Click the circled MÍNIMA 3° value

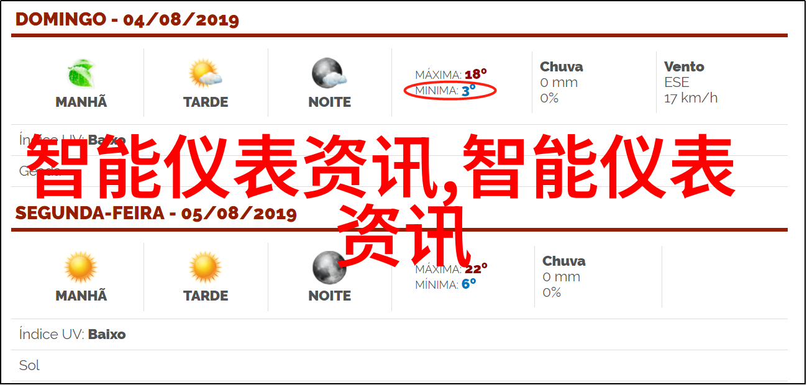pyautogui.click(x=450, y=91)
